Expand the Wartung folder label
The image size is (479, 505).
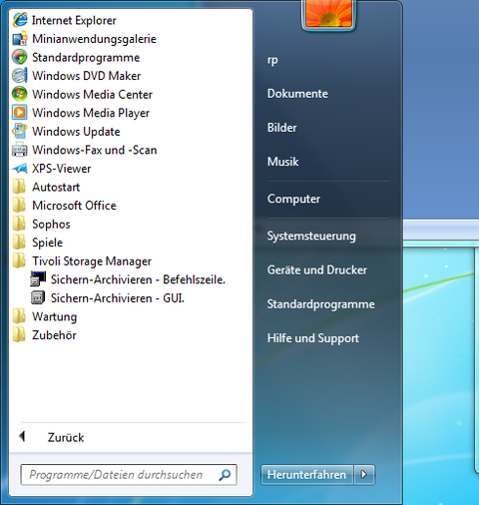coord(55,316)
